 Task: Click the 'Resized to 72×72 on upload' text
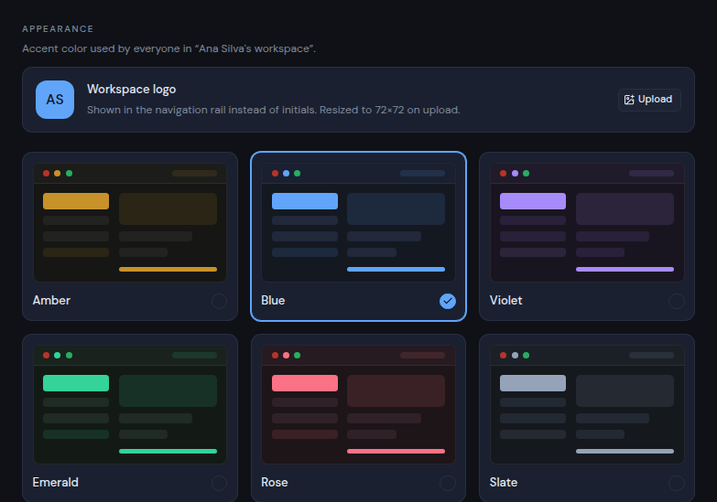click(389, 110)
